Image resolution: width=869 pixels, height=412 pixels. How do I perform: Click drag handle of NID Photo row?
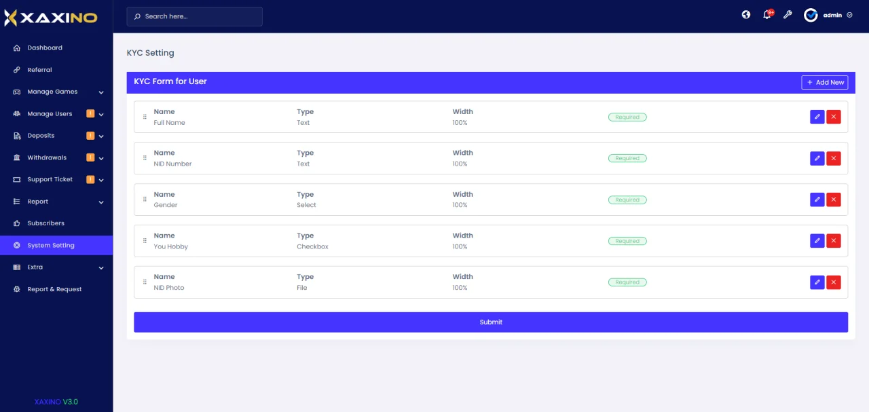tap(145, 282)
